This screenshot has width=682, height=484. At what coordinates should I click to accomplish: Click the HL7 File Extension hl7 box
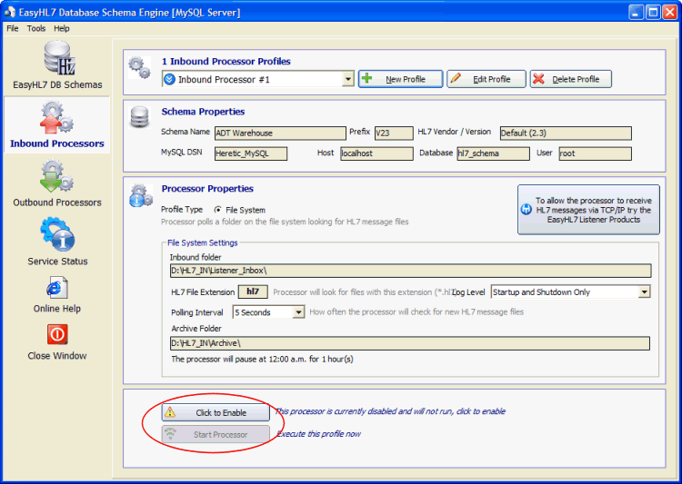pos(253,291)
